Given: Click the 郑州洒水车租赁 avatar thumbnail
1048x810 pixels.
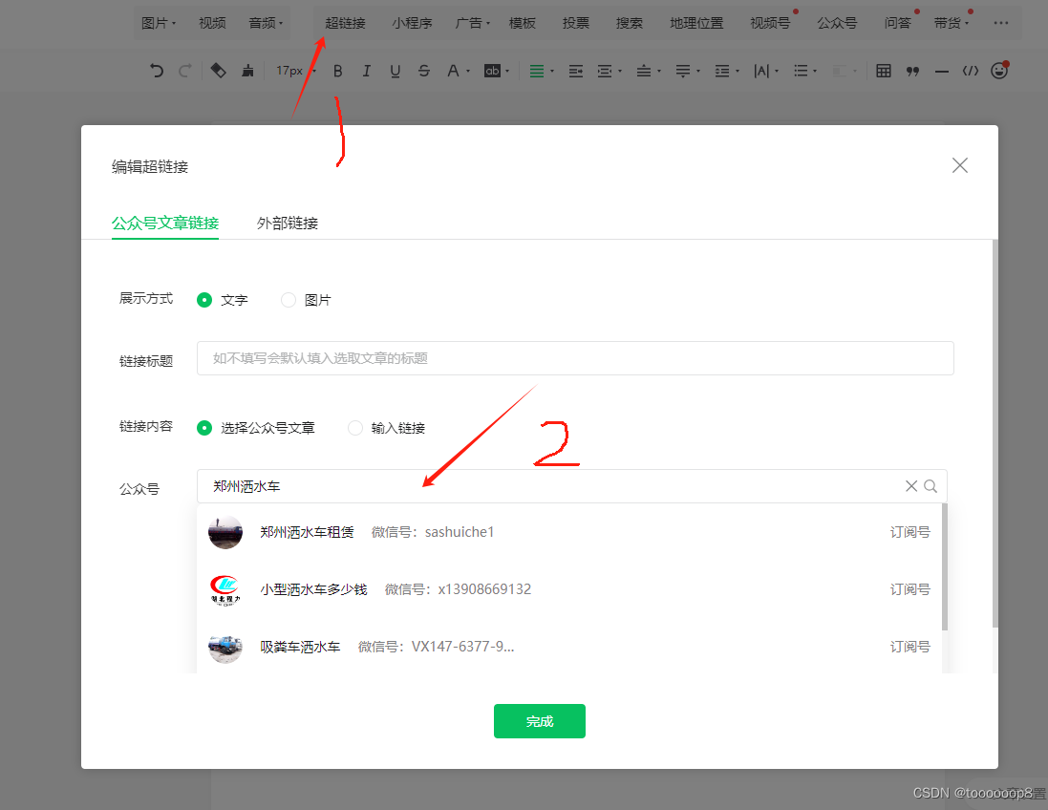Looking at the screenshot, I should 225,532.
